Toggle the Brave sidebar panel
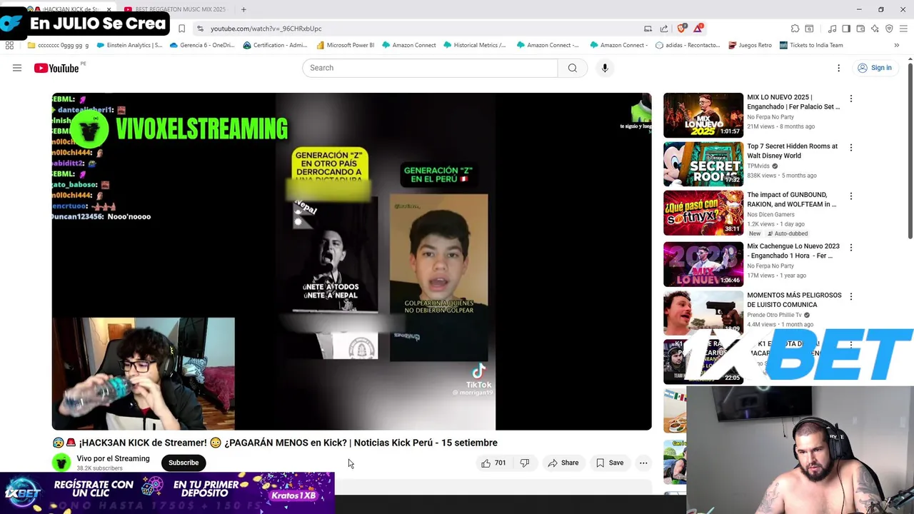The height and width of the screenshot is (514, 914). pos(846,29)
